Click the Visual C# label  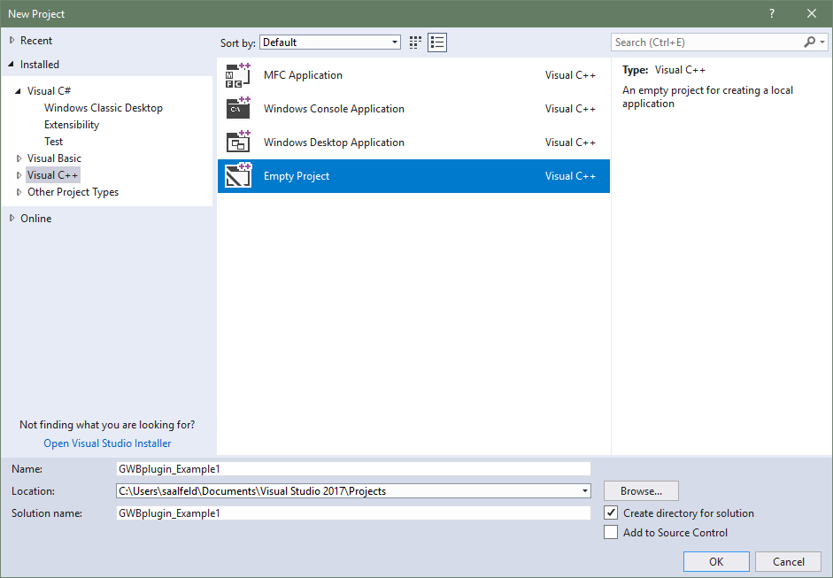point(50,91)
